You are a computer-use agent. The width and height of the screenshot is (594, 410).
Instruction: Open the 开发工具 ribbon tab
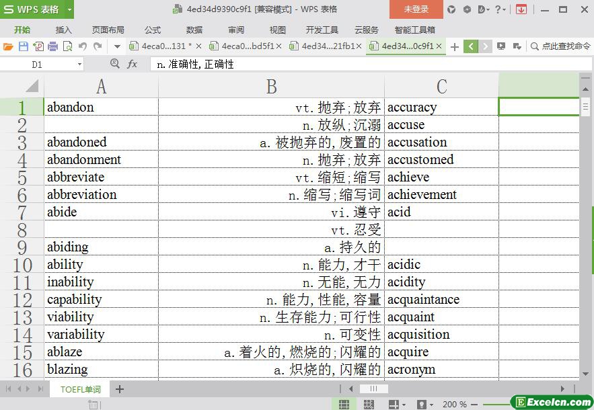(x=322, y=30)
